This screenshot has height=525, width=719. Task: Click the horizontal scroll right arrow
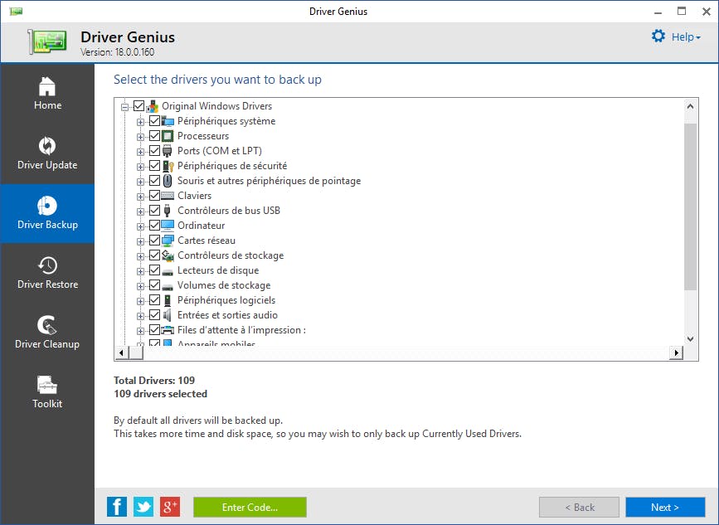coord(676,352)
